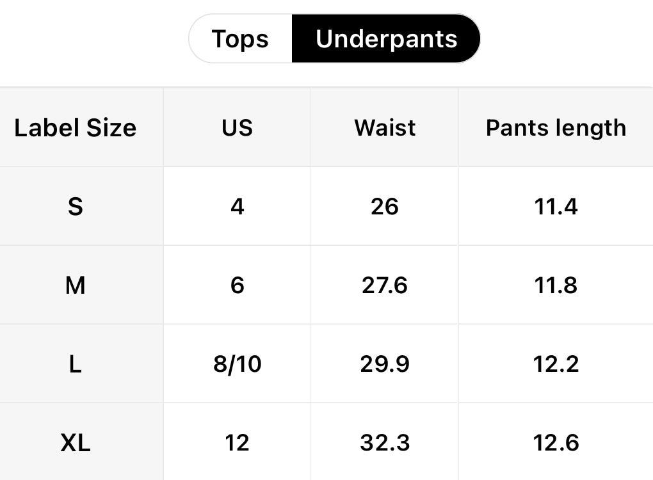Select the Underpants tab
The height and width of the screenshot is (480, 653).
point(386,39)
